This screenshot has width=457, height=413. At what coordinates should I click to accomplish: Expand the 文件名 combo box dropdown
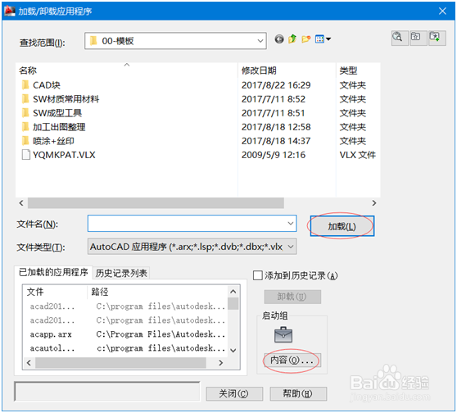[x=290, y=224]
